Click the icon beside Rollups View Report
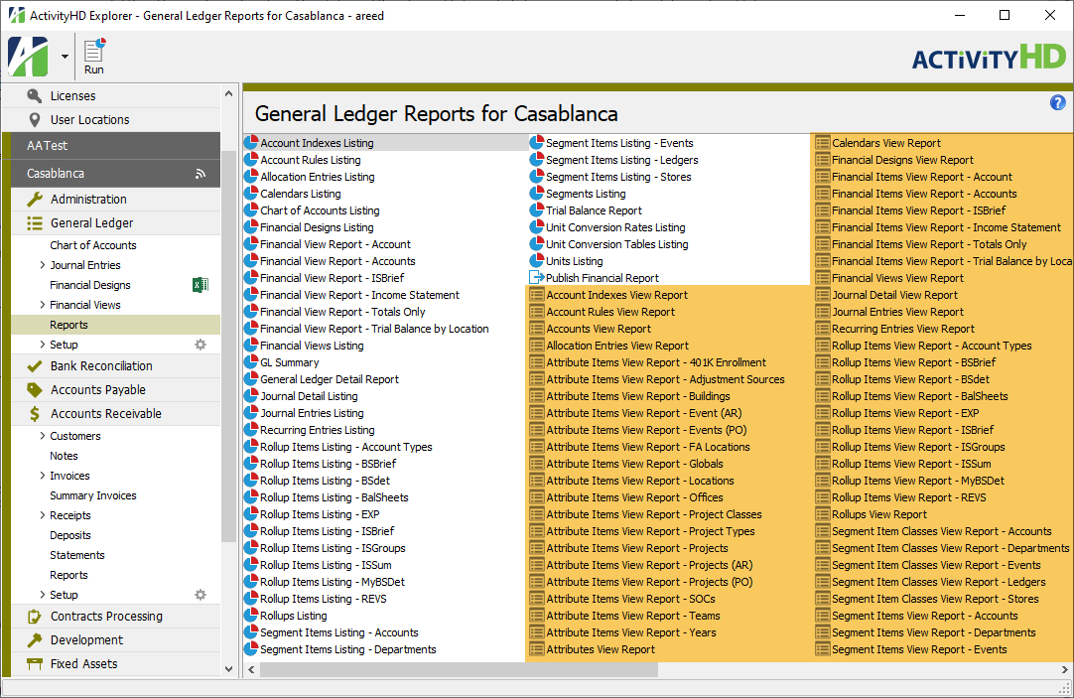Screen dimensions: 1074x698 [822, 514]
